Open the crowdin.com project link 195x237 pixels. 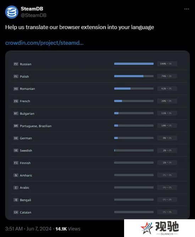[x=44, y=43]
